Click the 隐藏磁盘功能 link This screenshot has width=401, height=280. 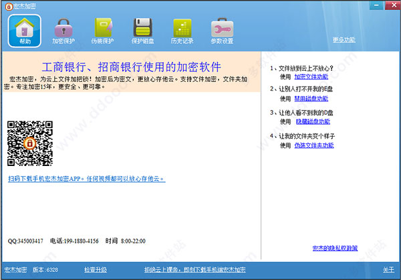[x=313, y=121]
